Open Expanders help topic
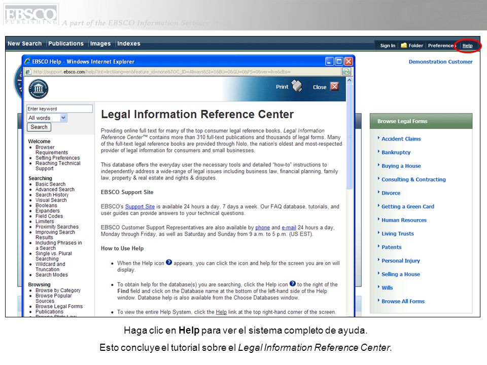This screenshot has height=365, width=487. (48, 211)
